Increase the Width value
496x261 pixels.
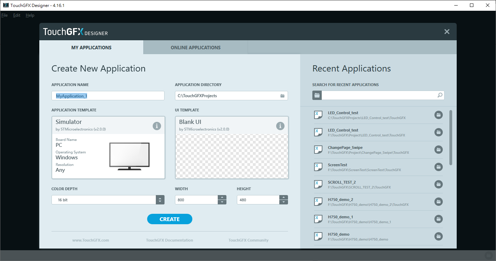(222, 197)
